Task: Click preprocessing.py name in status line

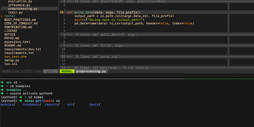Action: (x=91, y=71)
